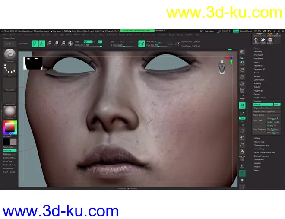Open the Color menu
285x219 pixels.
click(x=19, y=35)
